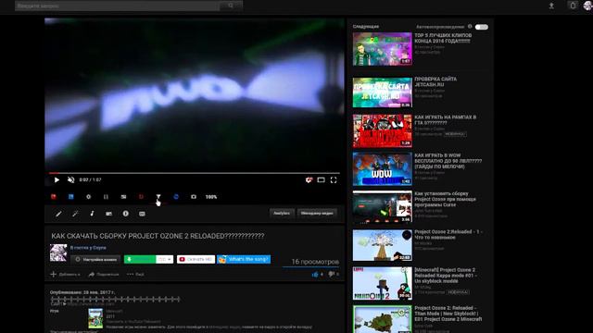The height and width of the screenshot is (333, 593).
Task: Open the 'Ещё' more options menu
Action: pos(135,274)
